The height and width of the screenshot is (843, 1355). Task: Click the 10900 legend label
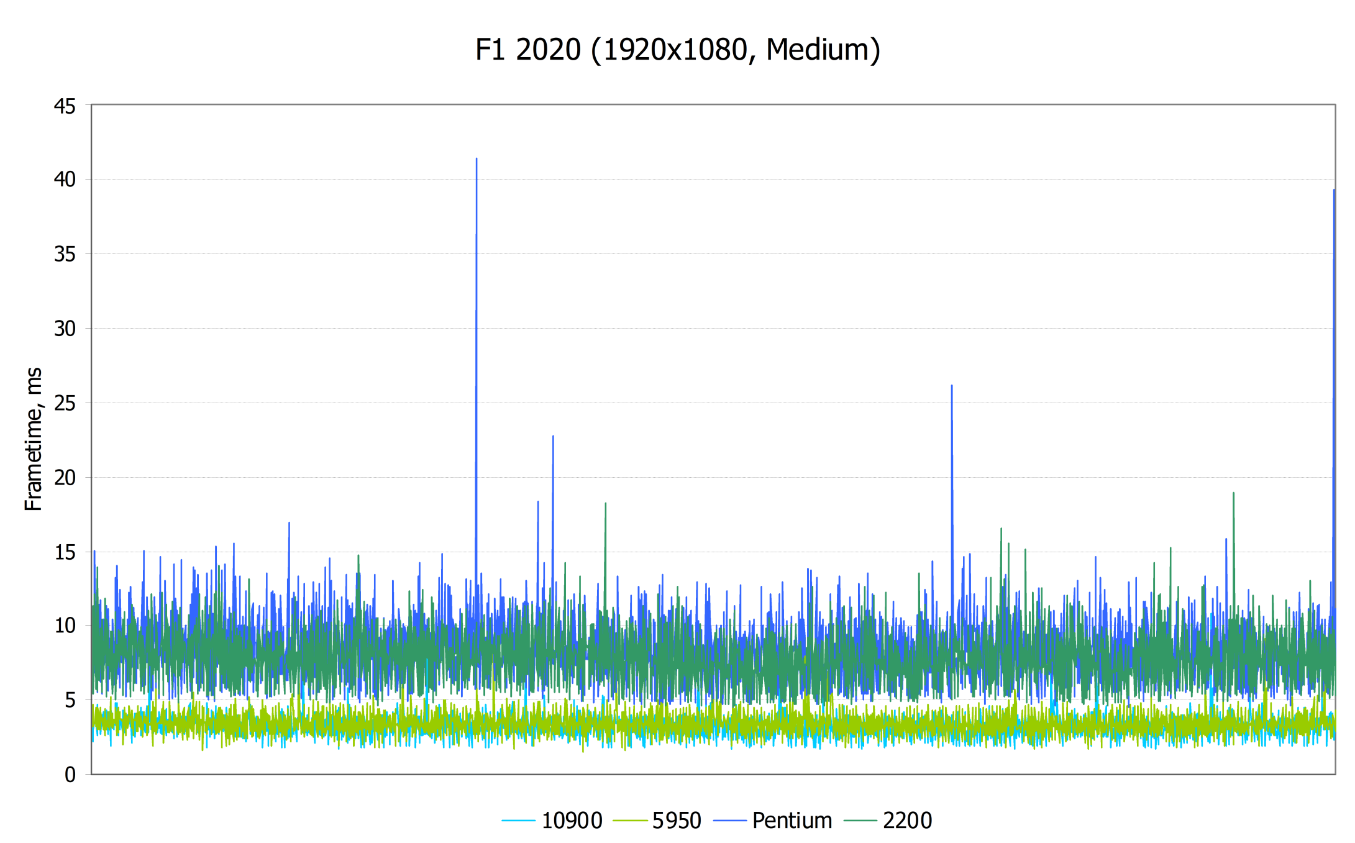click(572, 821)
